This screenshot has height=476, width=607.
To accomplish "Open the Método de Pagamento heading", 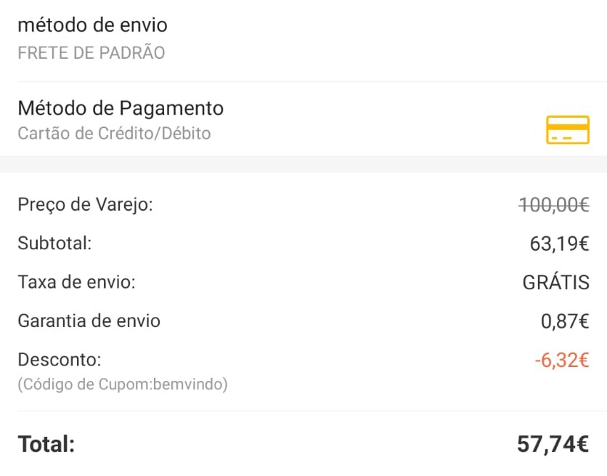I will [x=121, y=109].
